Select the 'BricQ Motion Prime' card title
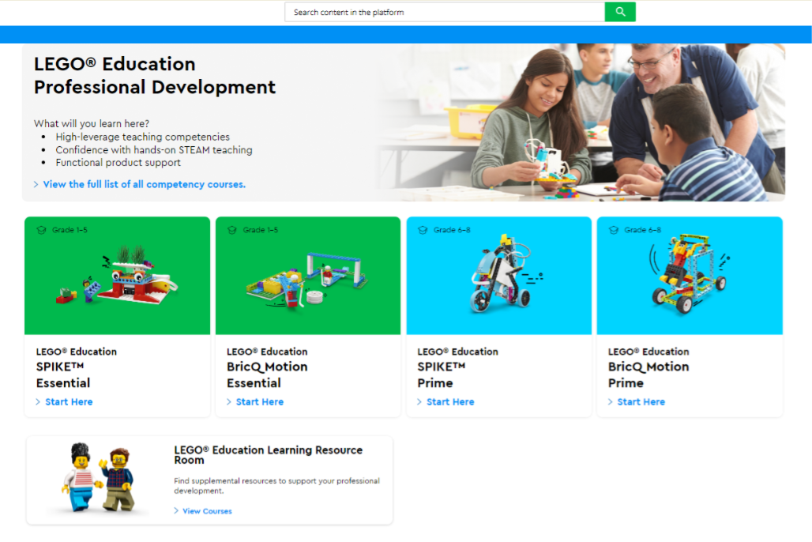812x542 pixels. tap(648, 375)
